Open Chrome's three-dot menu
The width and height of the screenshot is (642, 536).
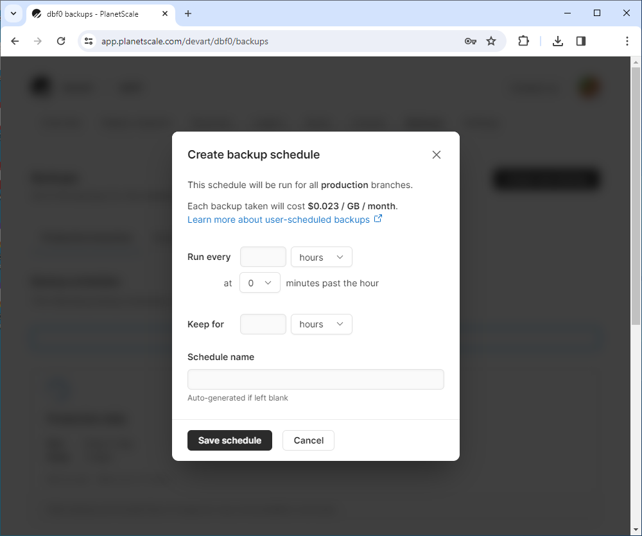[x=627, y=41]
